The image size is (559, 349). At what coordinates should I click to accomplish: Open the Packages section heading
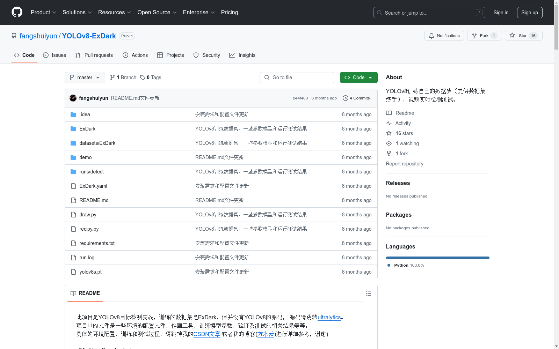point(399,215)
